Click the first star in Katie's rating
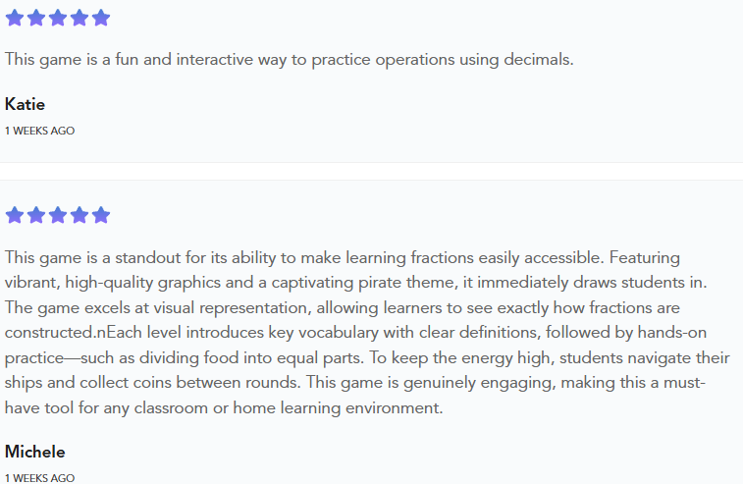The height and width of the screenshot is (484, 743). pos(15,18)
